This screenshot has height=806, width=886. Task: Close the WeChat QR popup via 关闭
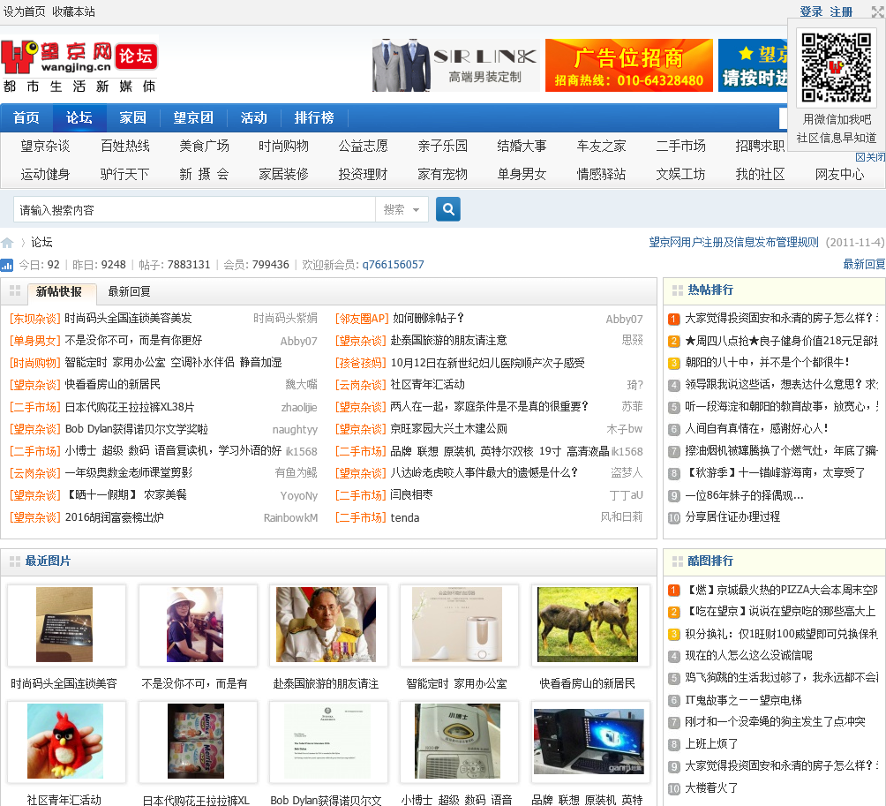869,157
